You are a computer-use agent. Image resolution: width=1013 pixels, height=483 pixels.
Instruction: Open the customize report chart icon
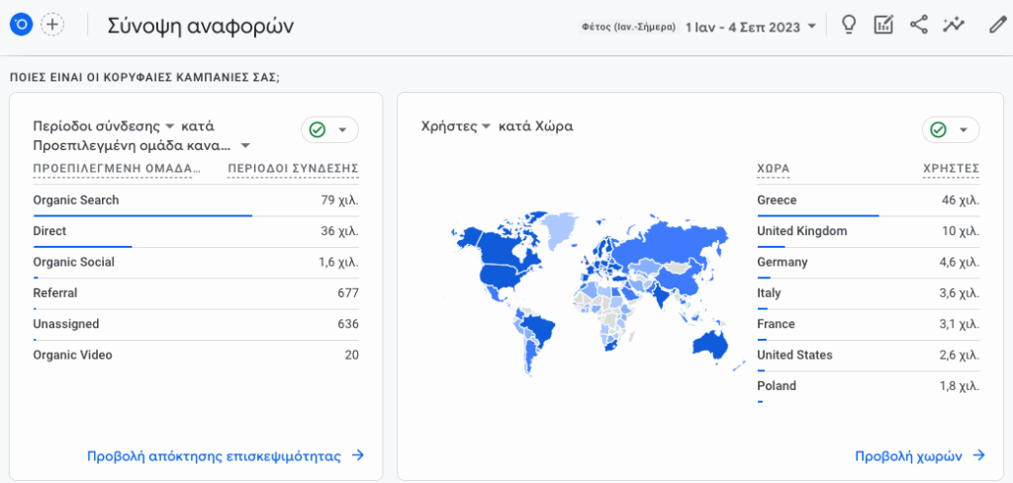point(883,26)
